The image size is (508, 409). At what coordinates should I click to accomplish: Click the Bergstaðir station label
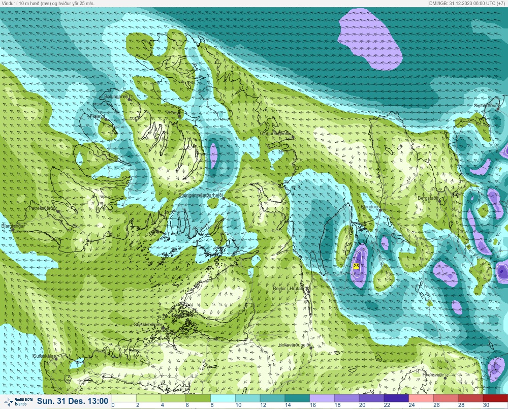pyautogui.click(x=428, y=198)
